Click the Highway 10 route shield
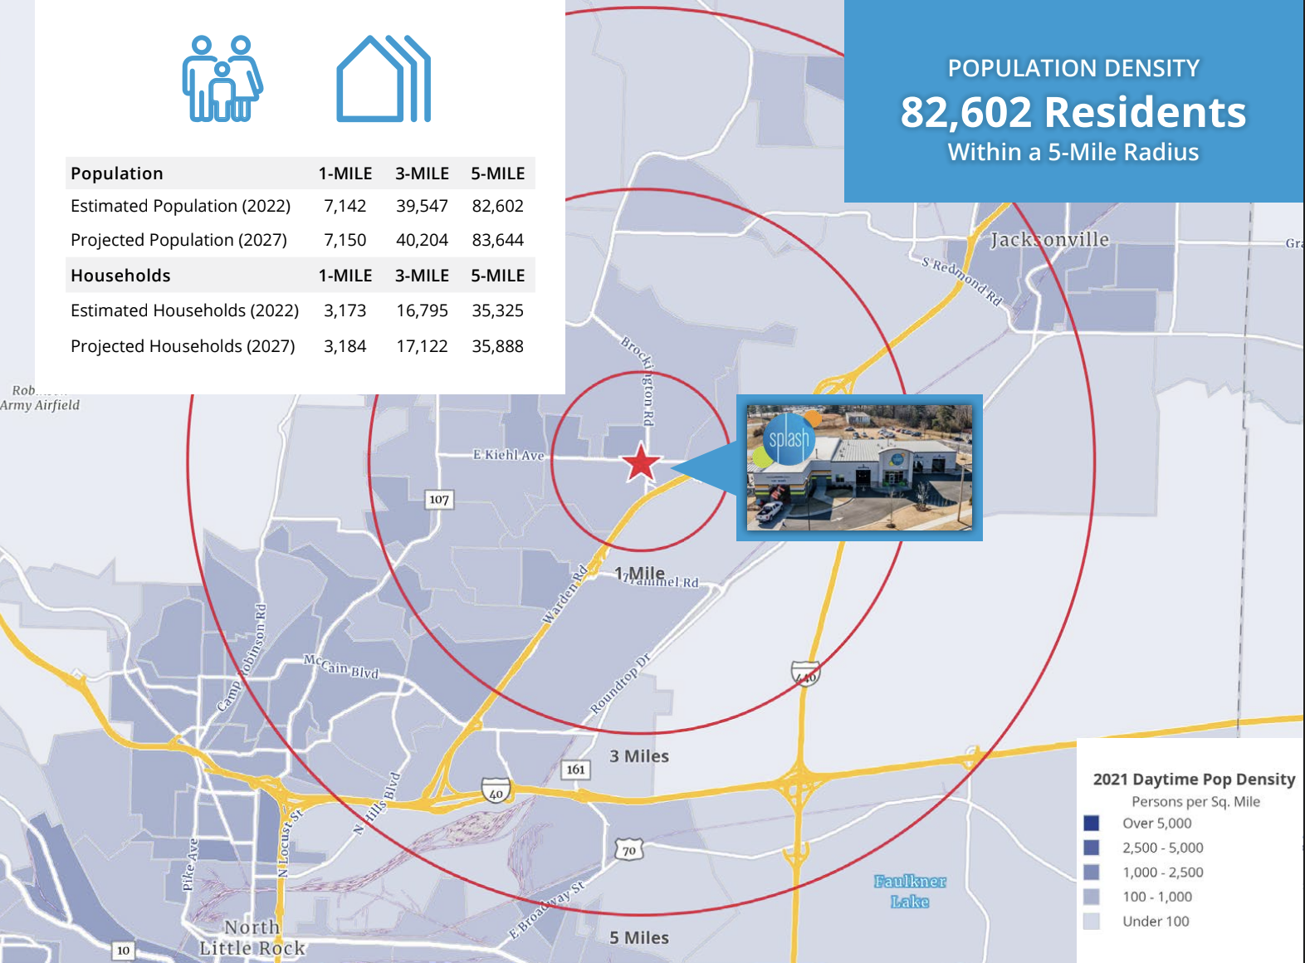The height and width of the screenshot is (963, 1305). pyautogui.click(x=123, y=950)
